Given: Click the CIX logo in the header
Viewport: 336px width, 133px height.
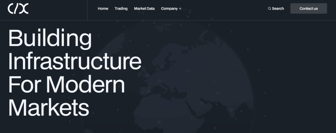Looking at the screenshot, I should (x=18, y=9).
